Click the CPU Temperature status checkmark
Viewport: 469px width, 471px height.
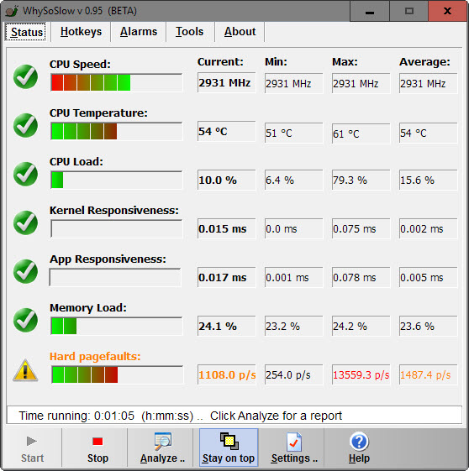click(x=25, y=125)
